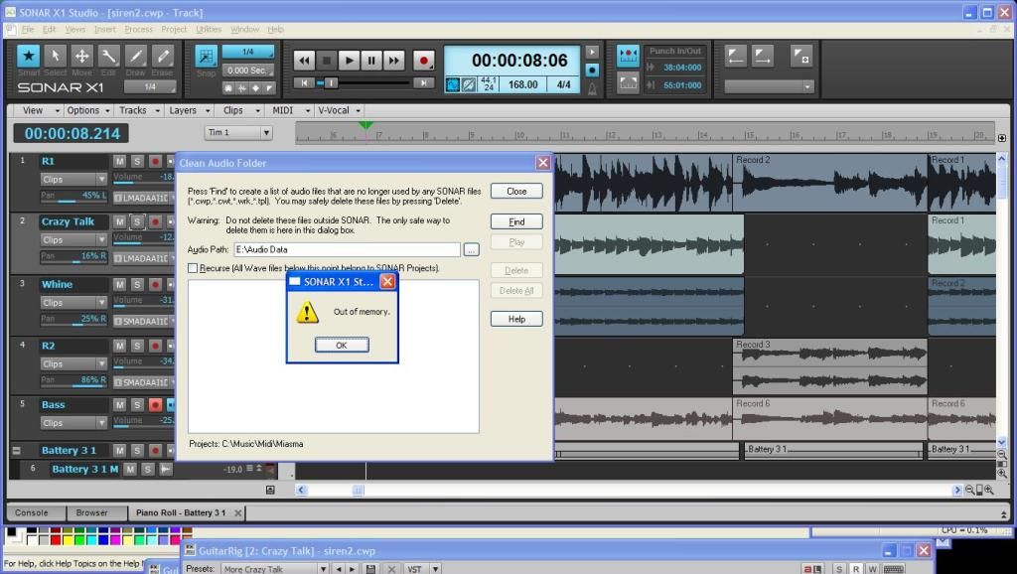The height and width of the screenshot is (574, 1017).
Task: Choose the Erase tool
Action: [x=162, y=56]
